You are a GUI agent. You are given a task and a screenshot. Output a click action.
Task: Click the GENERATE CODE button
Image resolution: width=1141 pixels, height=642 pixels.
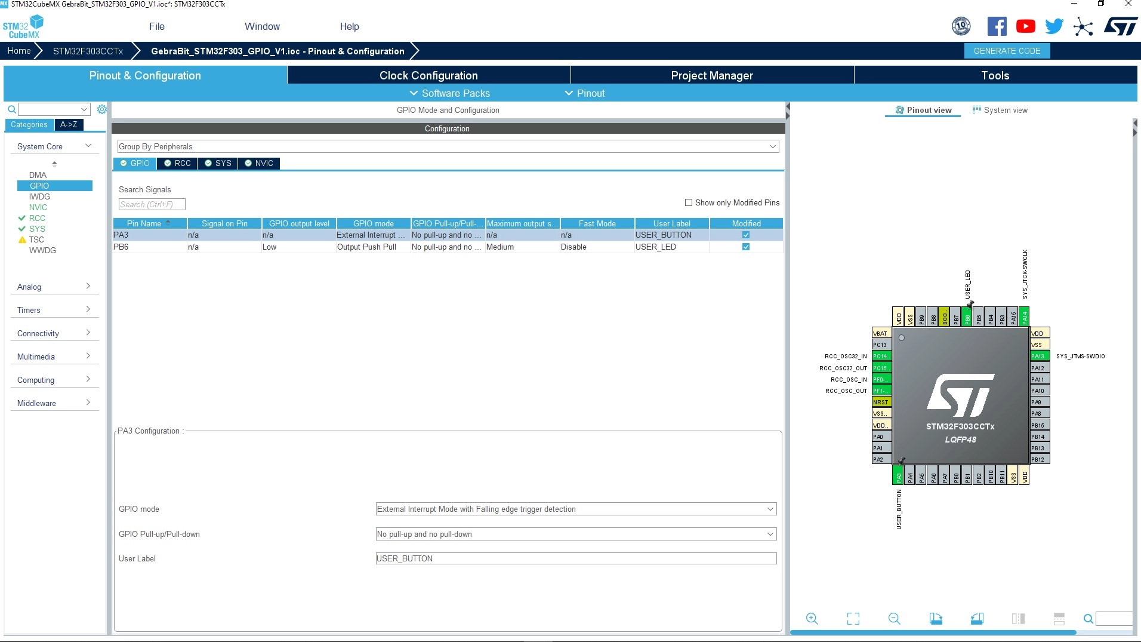point(1007,51)
